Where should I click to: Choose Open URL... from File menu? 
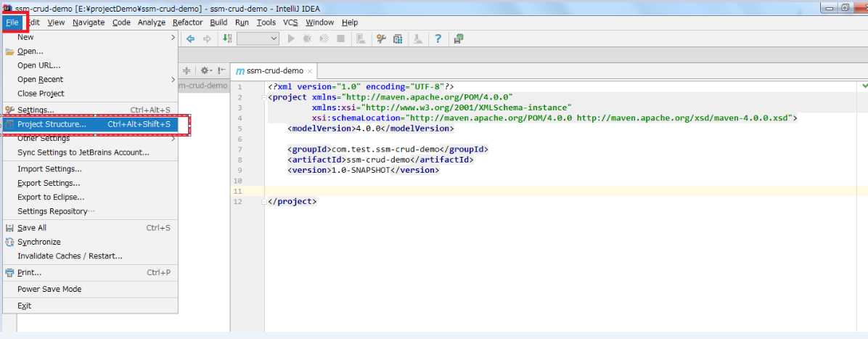pyautogui.click(x=90, y=65)
